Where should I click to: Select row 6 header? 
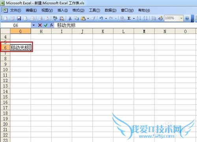(5, 47)
